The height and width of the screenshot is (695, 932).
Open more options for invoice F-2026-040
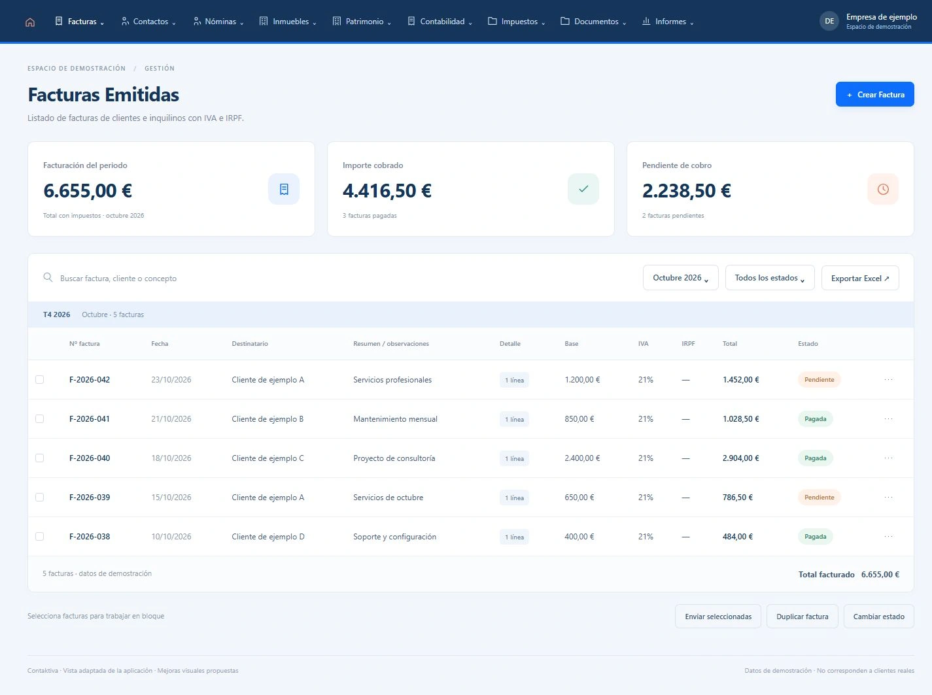click(888, 458)
